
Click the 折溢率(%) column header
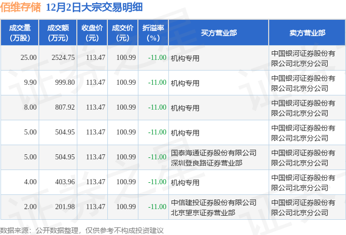(x=153, y=33)
